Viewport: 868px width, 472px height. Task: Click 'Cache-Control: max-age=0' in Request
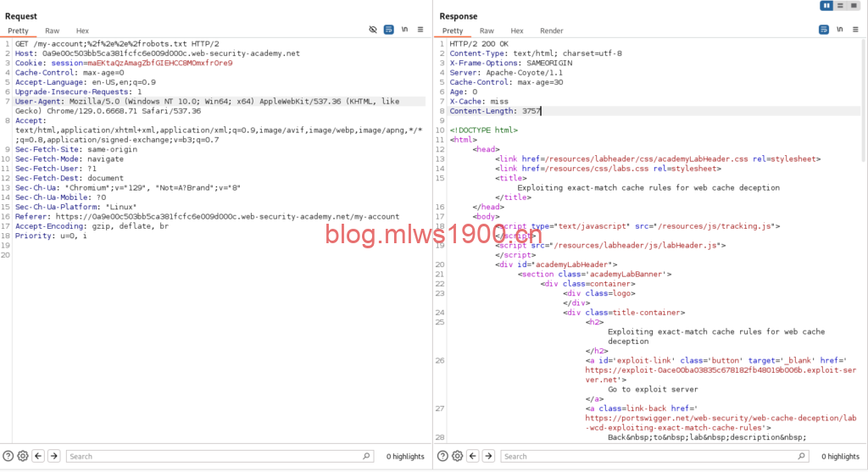(70, 73)
